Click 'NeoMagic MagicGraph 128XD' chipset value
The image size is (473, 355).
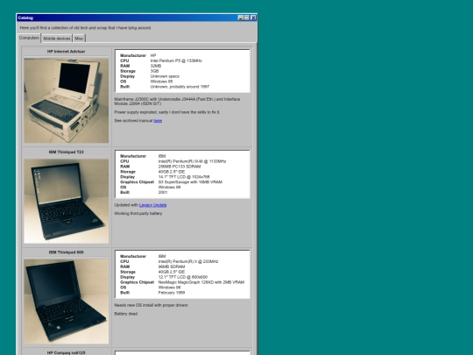click(201, 282)
